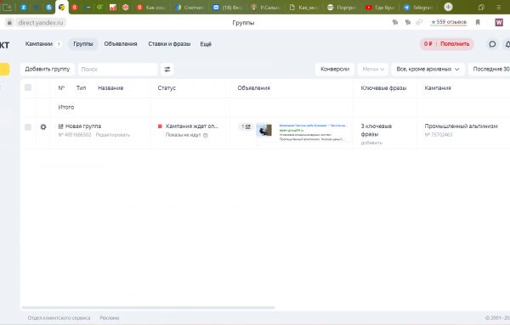Viewport: 510px width, 325px height.
Task: Click the Кампания ждет оп… status text
Action: (192, 126)
